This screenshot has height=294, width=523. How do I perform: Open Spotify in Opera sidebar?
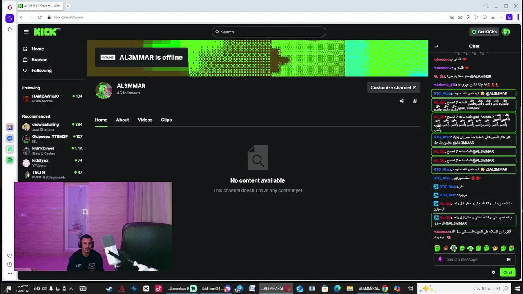click(10, 160)
